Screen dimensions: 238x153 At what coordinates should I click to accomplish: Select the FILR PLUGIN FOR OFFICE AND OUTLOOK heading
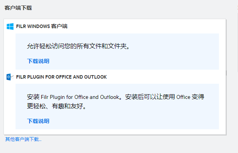[61, 77]
